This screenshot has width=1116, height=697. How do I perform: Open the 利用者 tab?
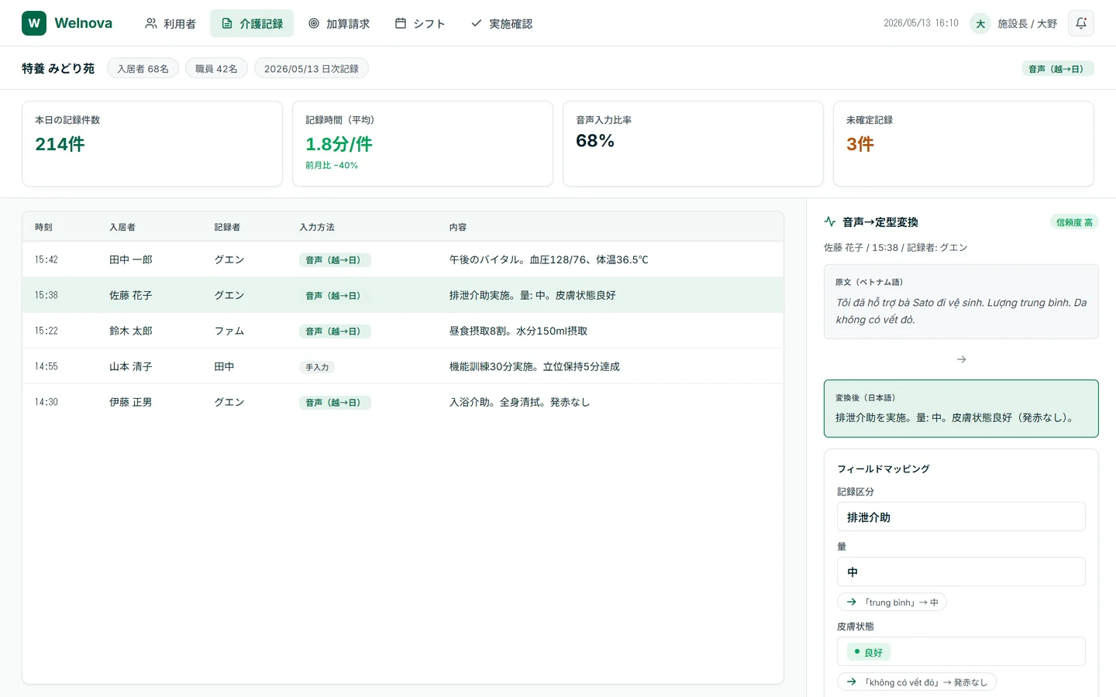170,23
